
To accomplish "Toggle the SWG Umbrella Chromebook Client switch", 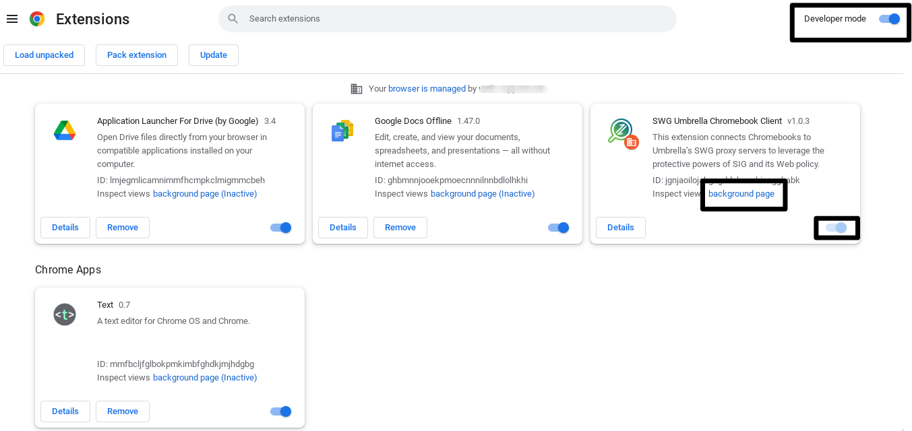I will pos(837,228).
